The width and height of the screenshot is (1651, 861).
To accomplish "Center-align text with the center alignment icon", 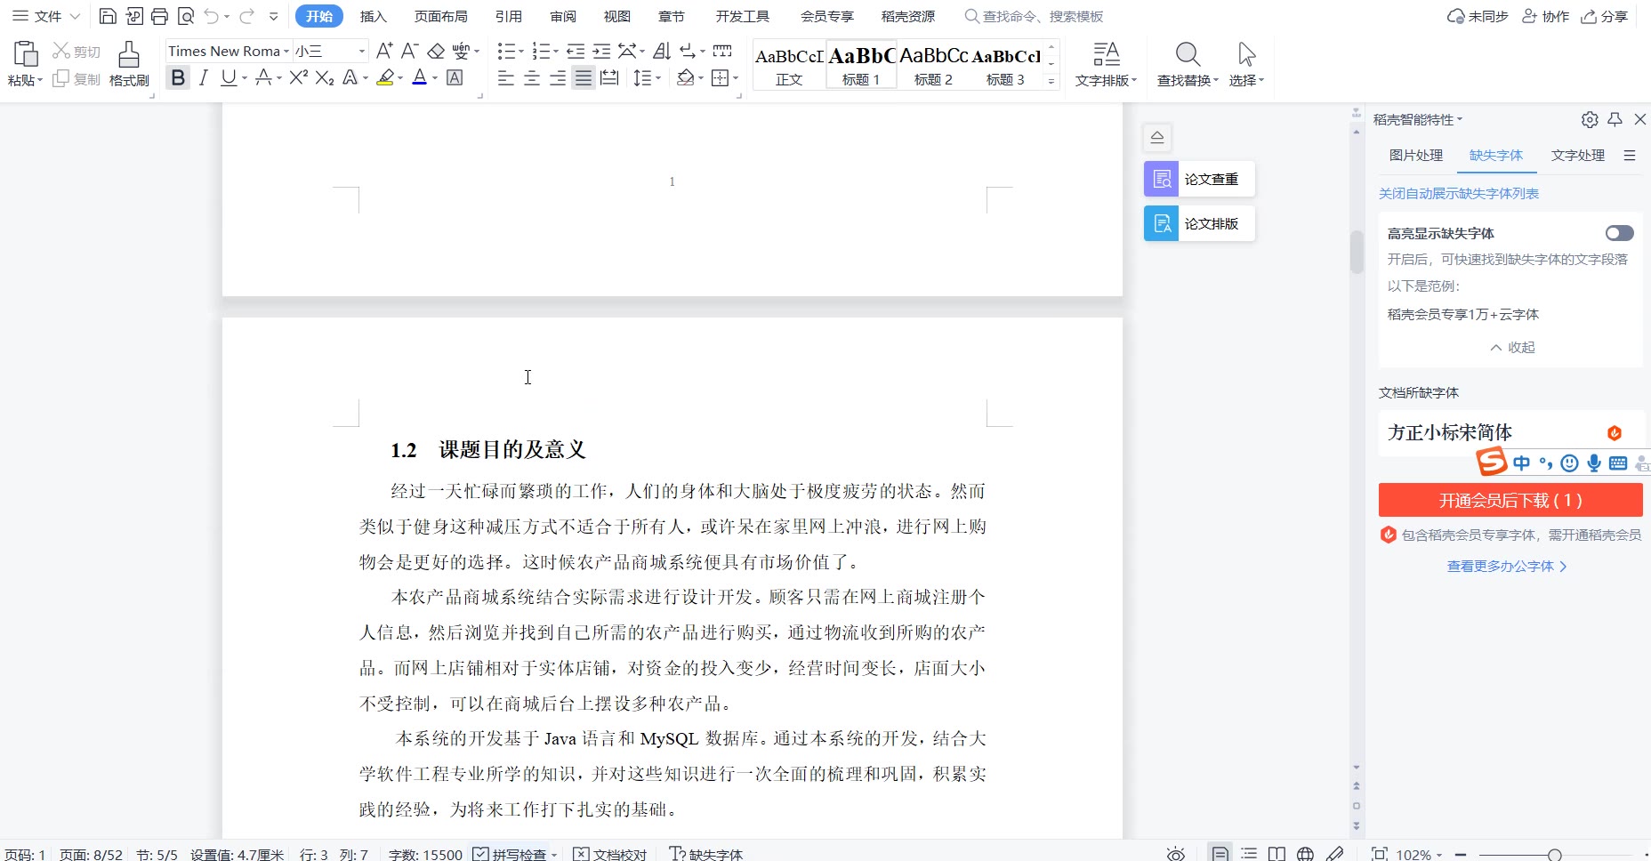I will (532, 78).
